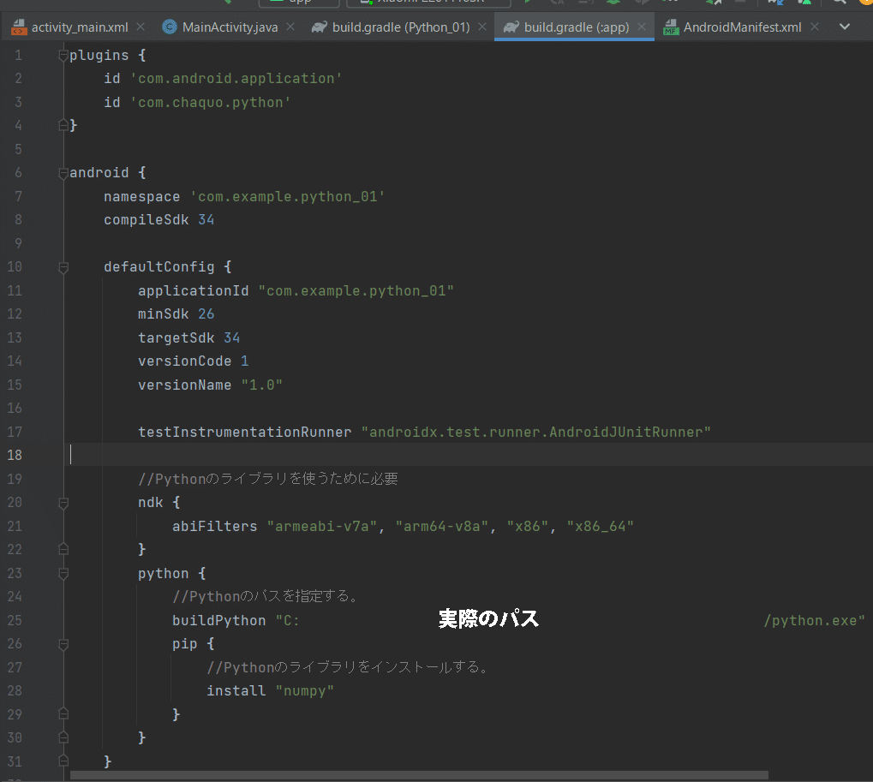Click the abiFilters keyword
The width and height of the screenshot is (873, 782).
tap(215, 526)
